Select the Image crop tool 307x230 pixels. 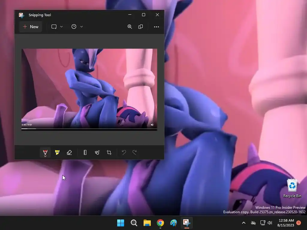tap(109, 152)
